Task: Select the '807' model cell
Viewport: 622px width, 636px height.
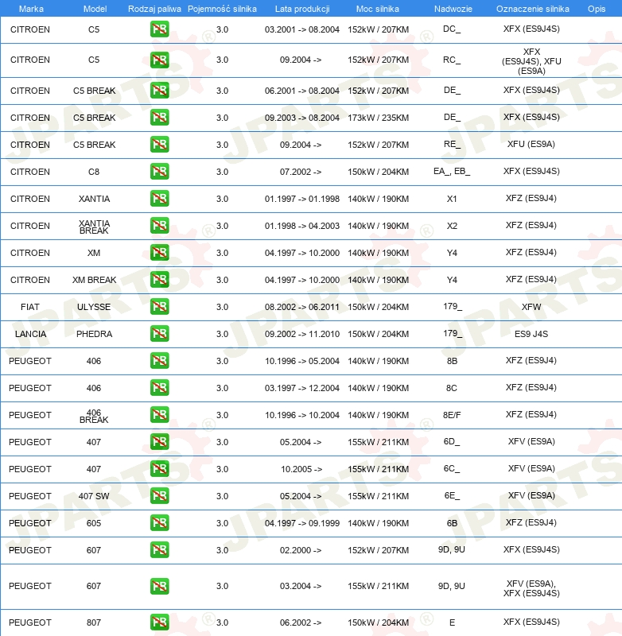Action: click(x=94, y=622)
